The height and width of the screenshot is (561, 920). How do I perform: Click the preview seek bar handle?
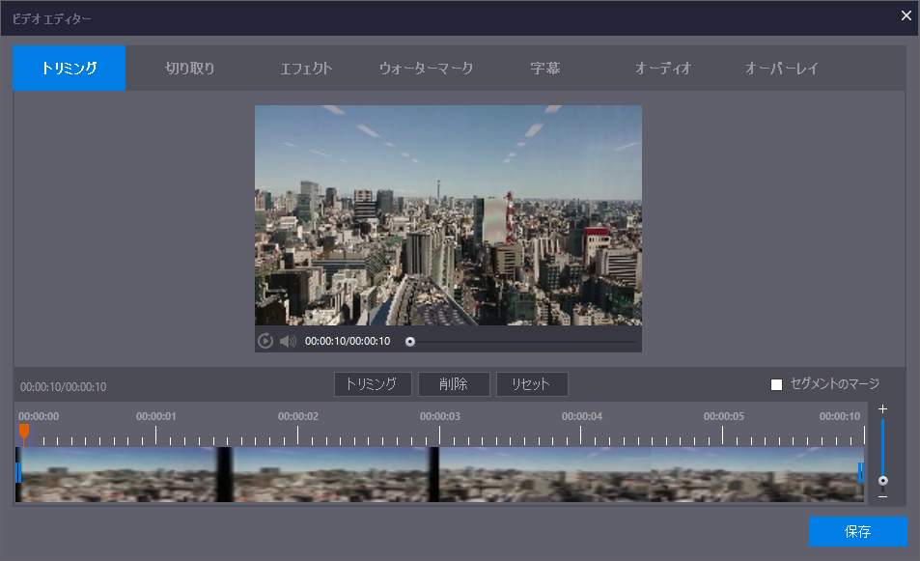[410, 341]
